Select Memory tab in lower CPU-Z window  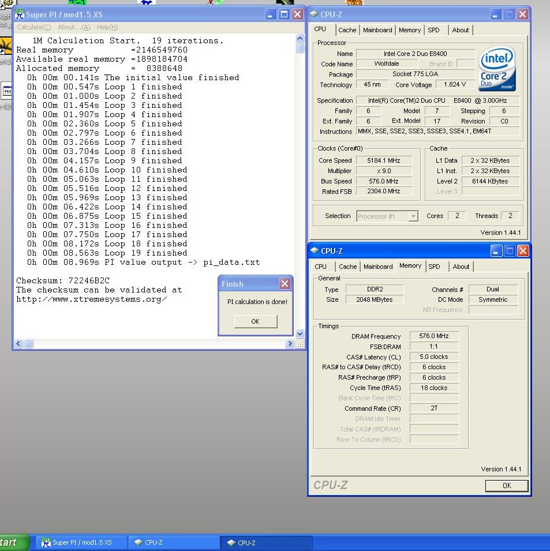click(410, 265)
